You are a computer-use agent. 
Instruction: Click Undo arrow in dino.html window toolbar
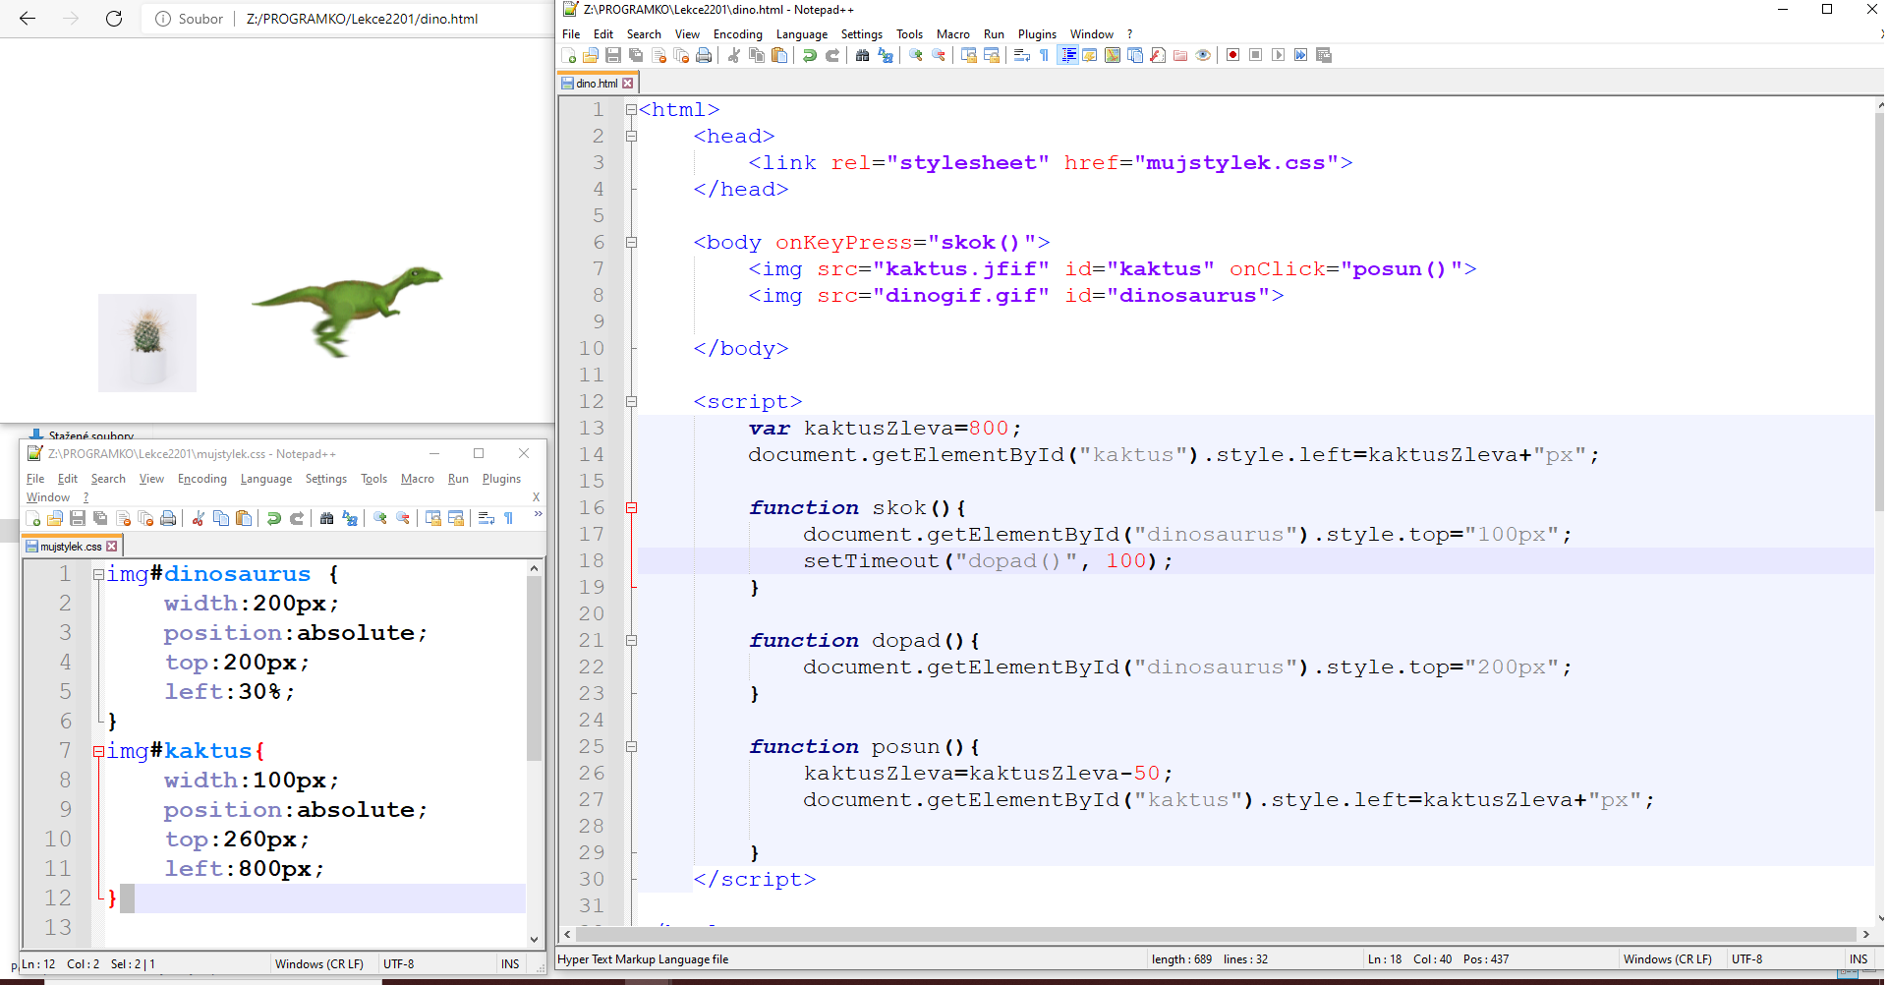(x=809, y=55)
